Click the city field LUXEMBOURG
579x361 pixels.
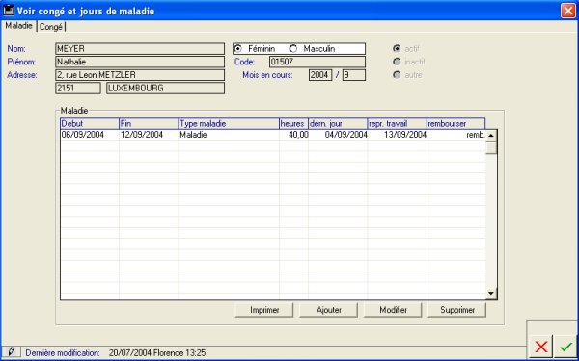(165, 89)
